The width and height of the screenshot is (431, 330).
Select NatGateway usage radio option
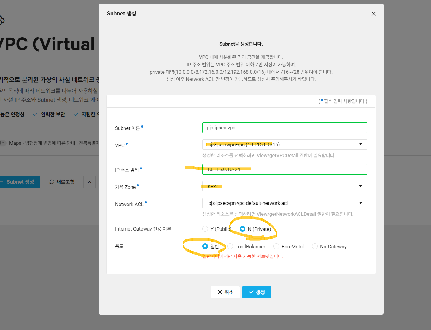coord(315,247)
